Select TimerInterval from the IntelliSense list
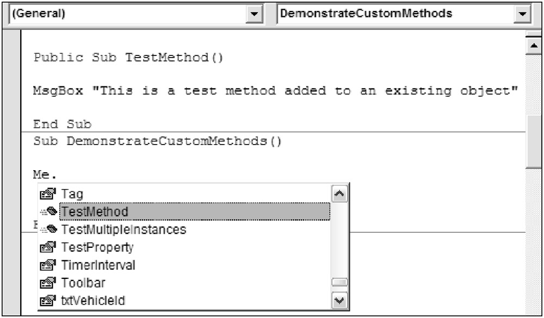The image size is (544, 318). click(98, 266)
